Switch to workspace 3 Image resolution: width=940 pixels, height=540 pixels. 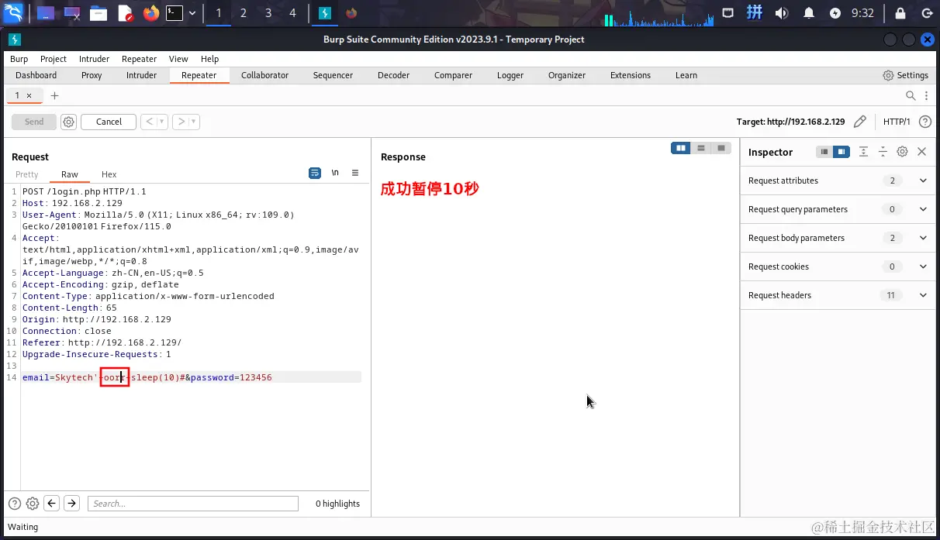click(x=268, y=13)
